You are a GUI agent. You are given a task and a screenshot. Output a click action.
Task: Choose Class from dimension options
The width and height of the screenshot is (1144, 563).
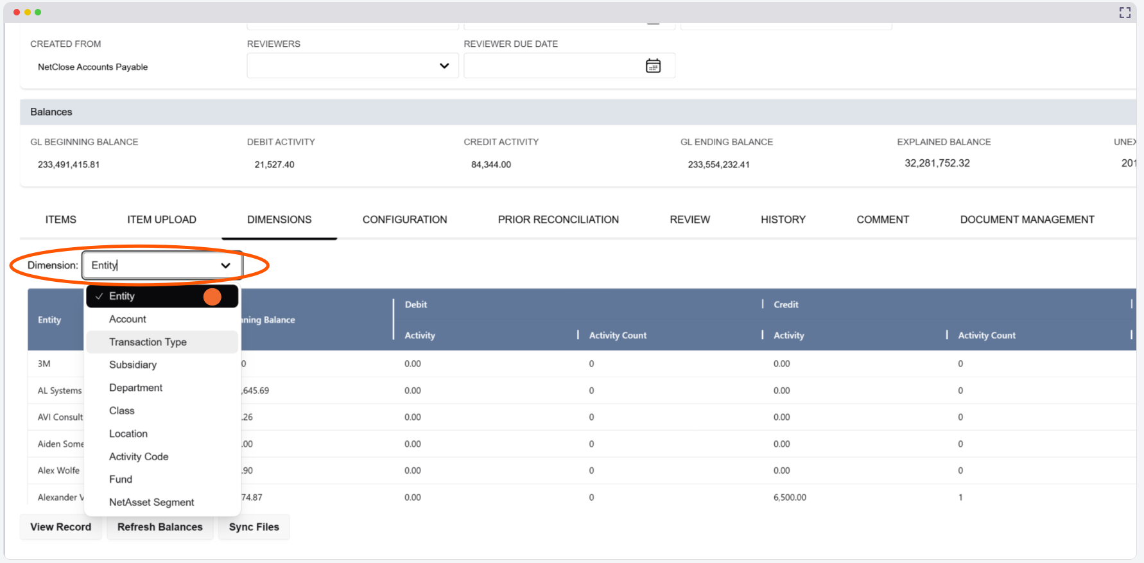click(122, 411)
